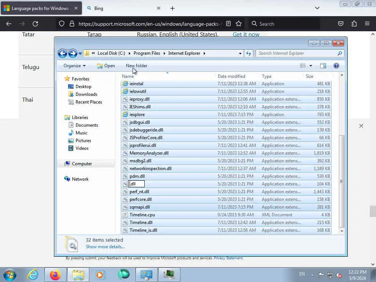Open Videos library
376x282 pixels.
[x=82, y=148]
